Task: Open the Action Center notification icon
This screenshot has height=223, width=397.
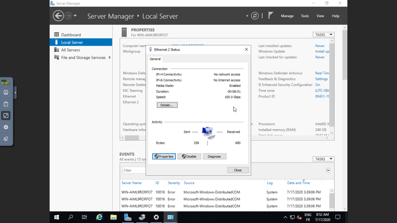Action: pos(338,217)
